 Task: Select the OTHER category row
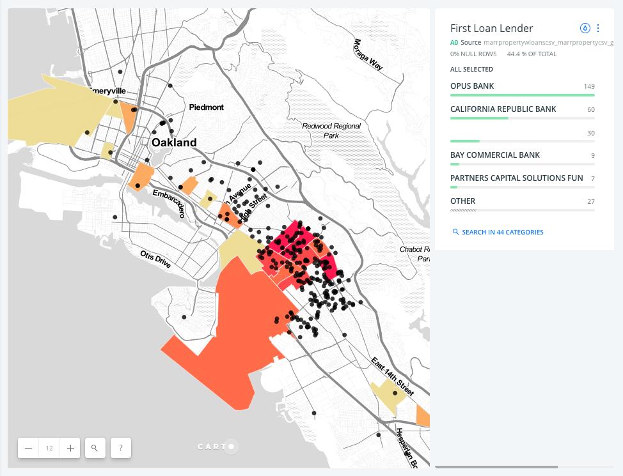(523, 204)
